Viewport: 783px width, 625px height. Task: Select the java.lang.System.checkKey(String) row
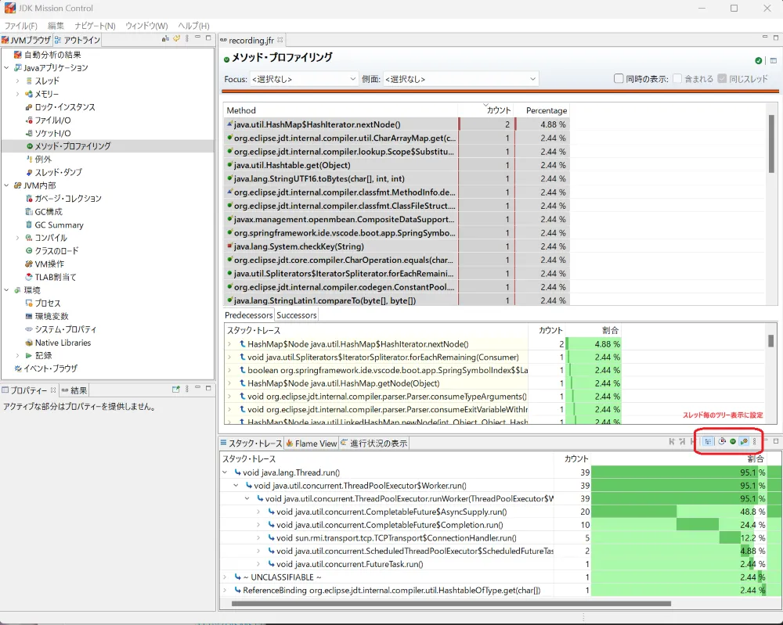[x=396, y=246]
